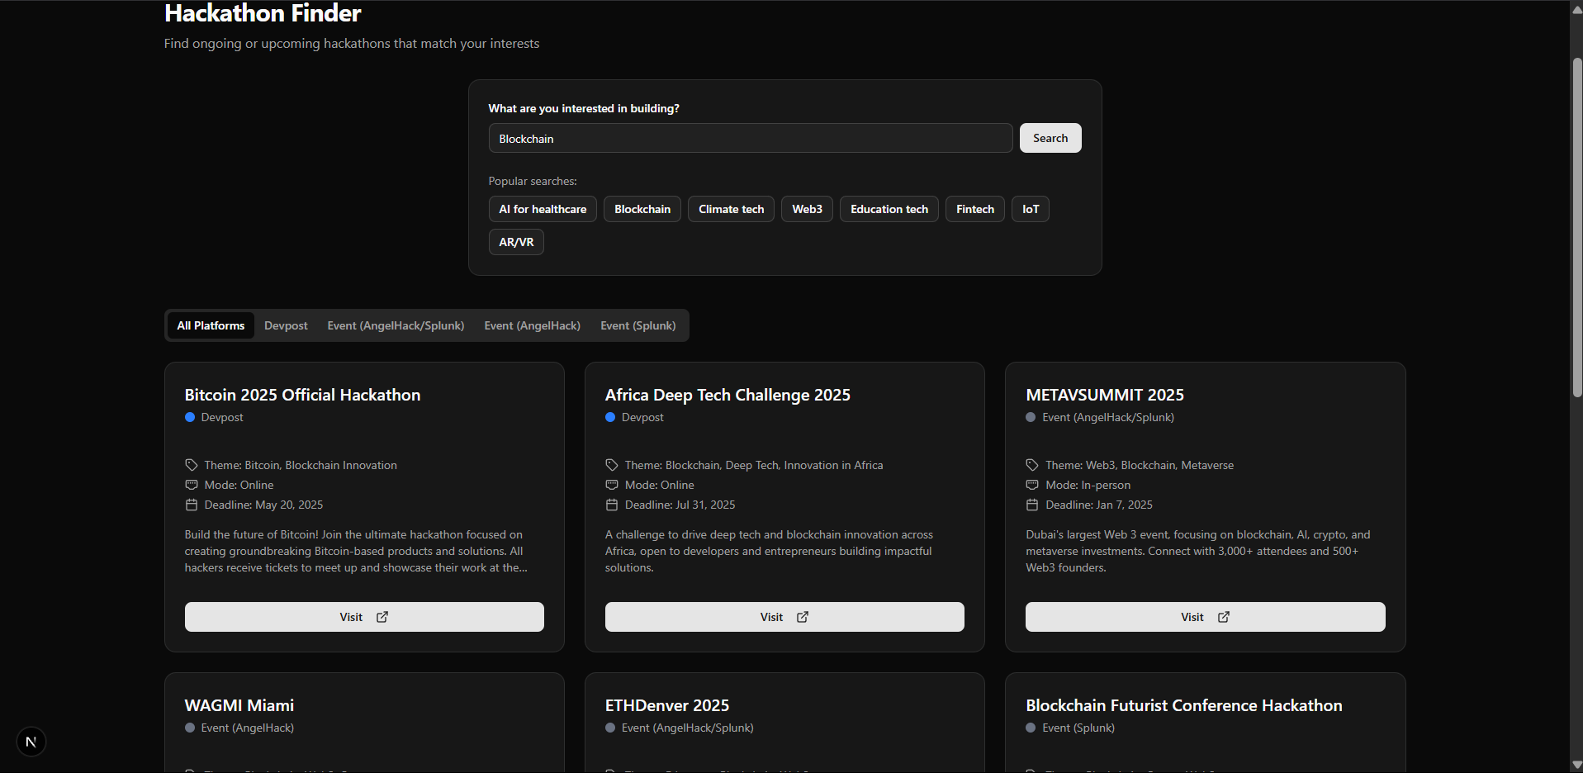
Task: Click the mode icon on METAVSUMMIT 2025 card
Action: [x=1032, y=485]
